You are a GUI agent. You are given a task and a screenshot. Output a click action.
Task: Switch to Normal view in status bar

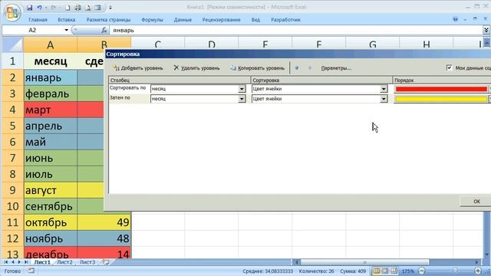tap(377, 271)
